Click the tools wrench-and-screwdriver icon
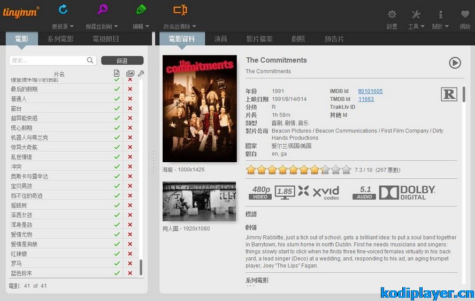475x301 pixels. pyautogui.click(x=416, y=14)
